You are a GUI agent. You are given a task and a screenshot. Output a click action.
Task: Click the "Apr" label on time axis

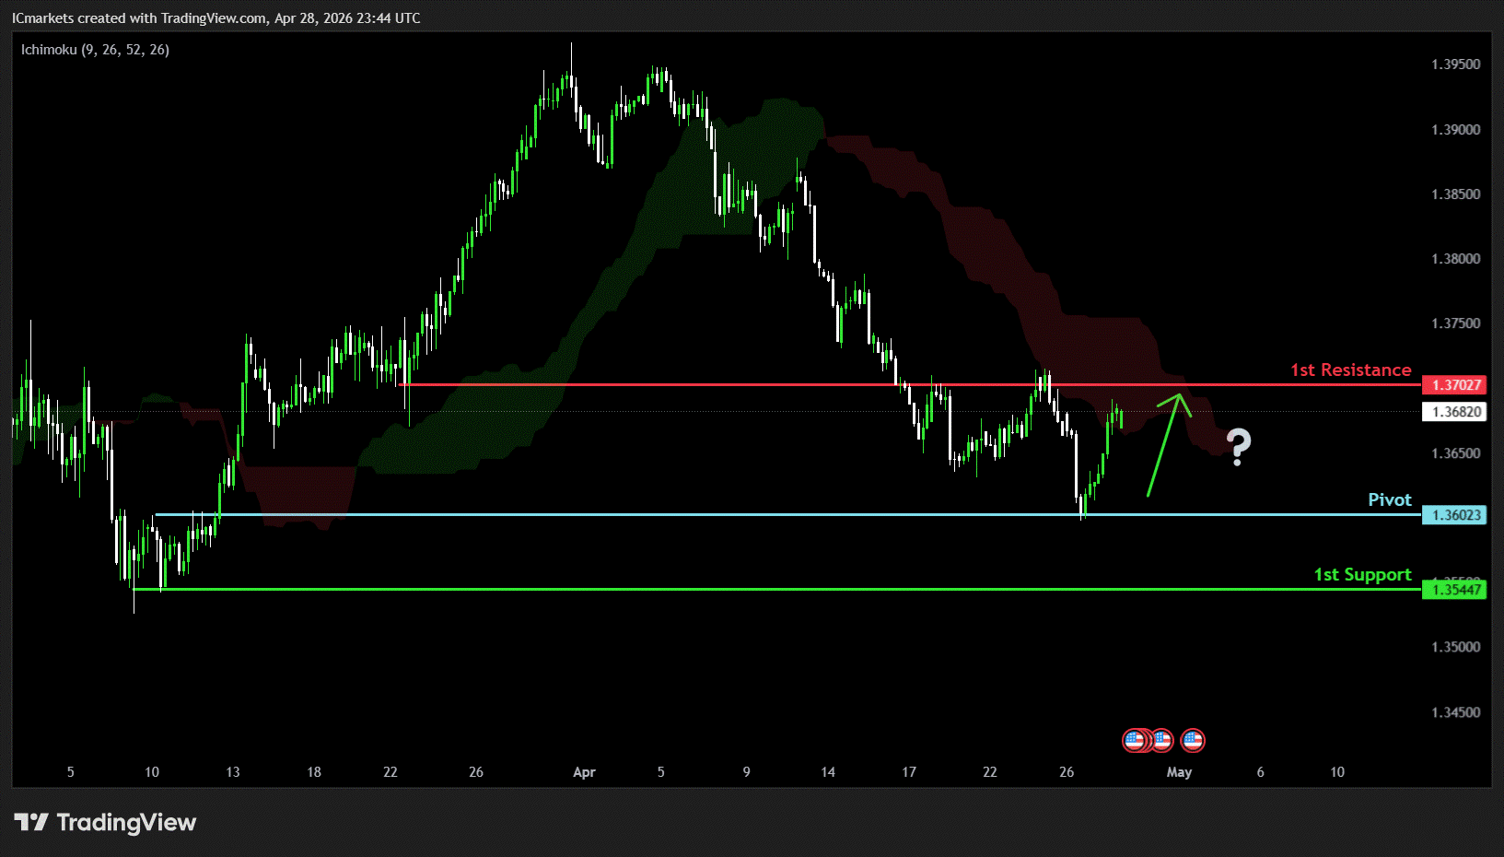(x=584, y=772)
